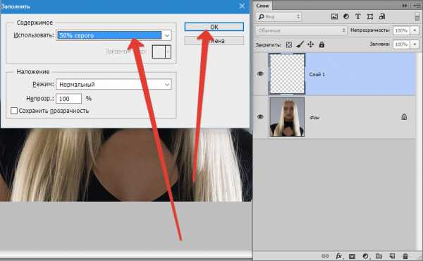
Task: Click the type layer filter icon
Action: (357, 16)
